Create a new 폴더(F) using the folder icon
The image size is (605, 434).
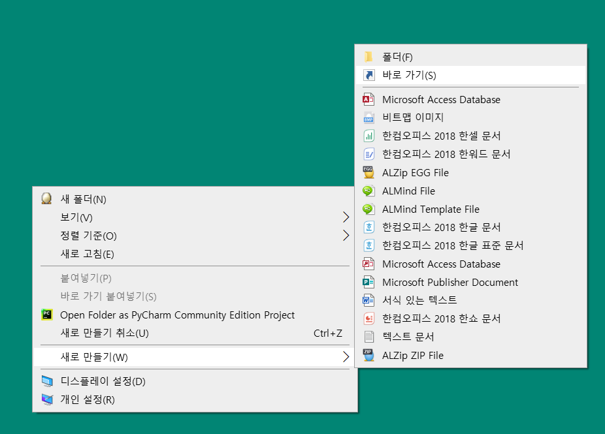point(368,57)
